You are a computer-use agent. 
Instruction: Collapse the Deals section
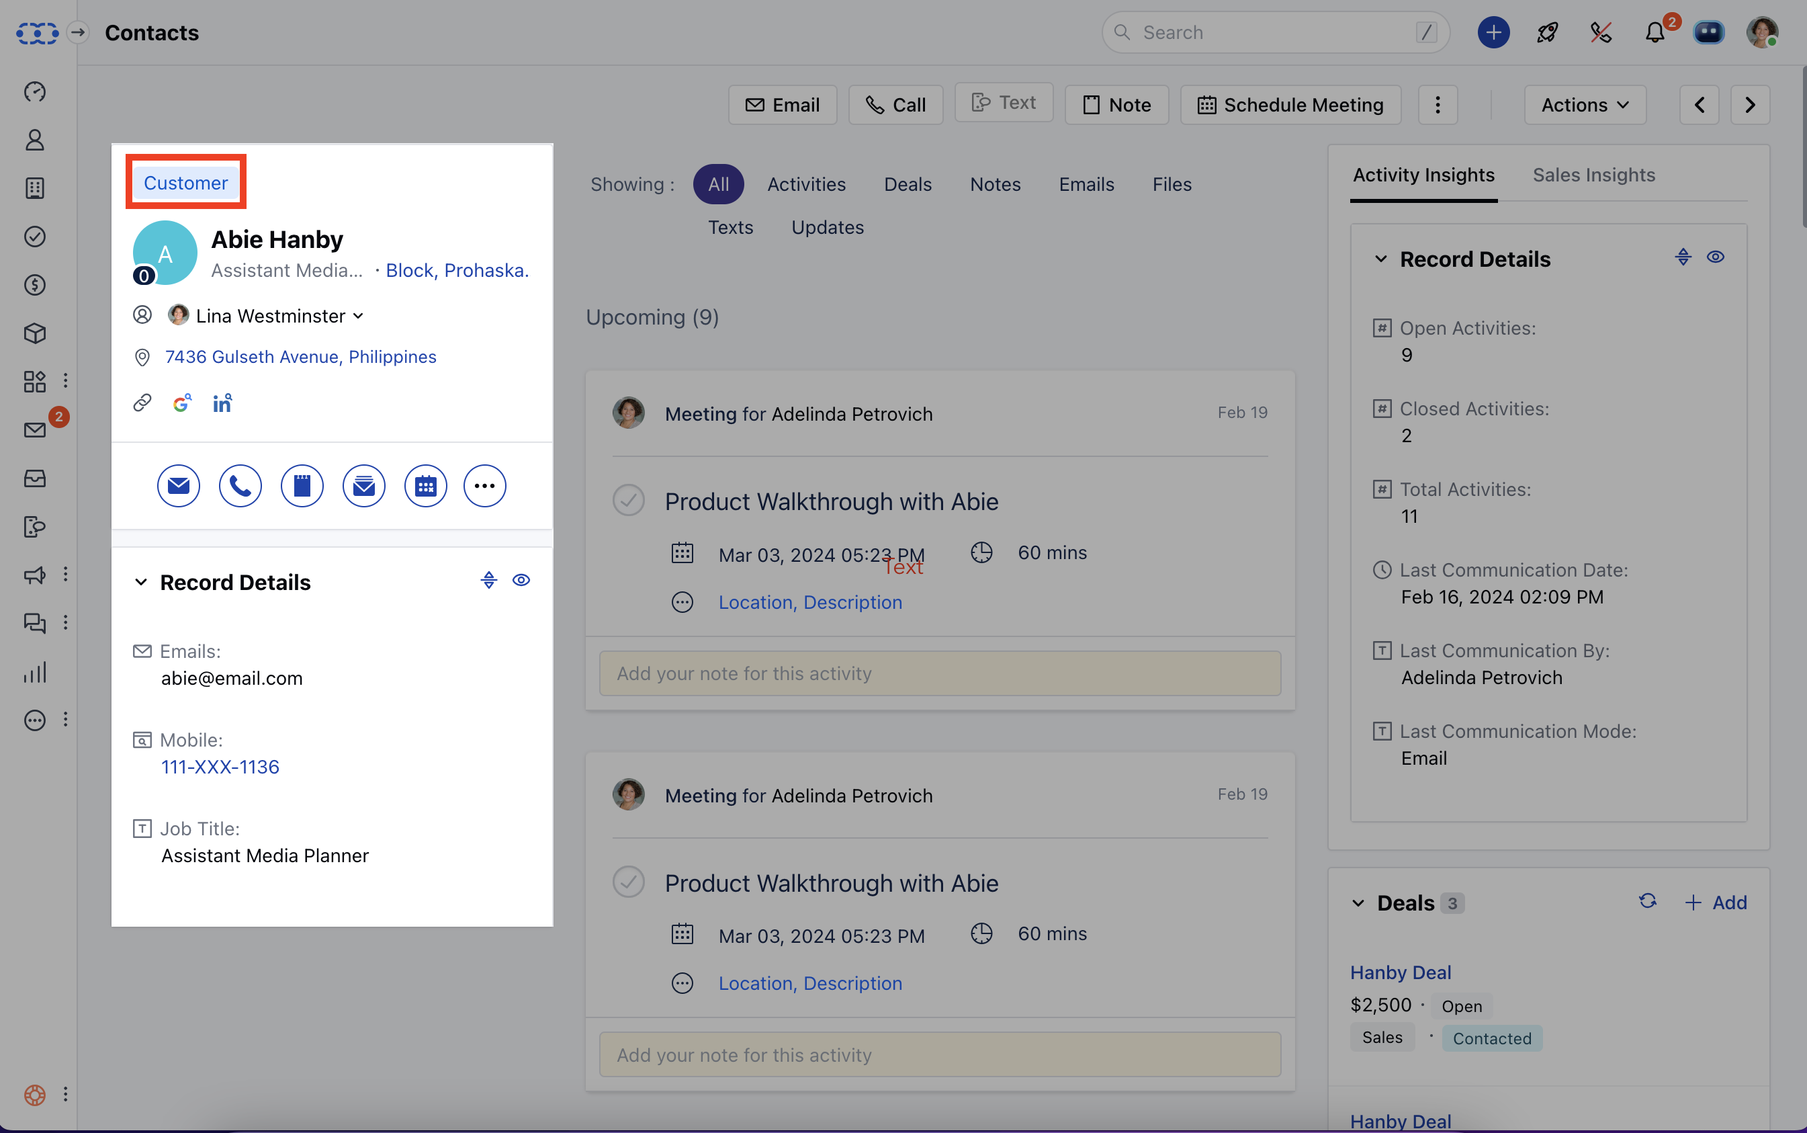tap(1358, 903)
